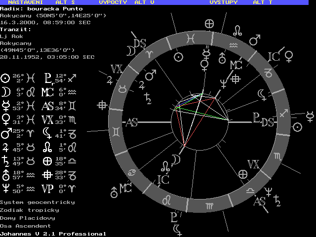
Task: Click the Domy Placidovy house system text
Action: [x=28, y=218]
